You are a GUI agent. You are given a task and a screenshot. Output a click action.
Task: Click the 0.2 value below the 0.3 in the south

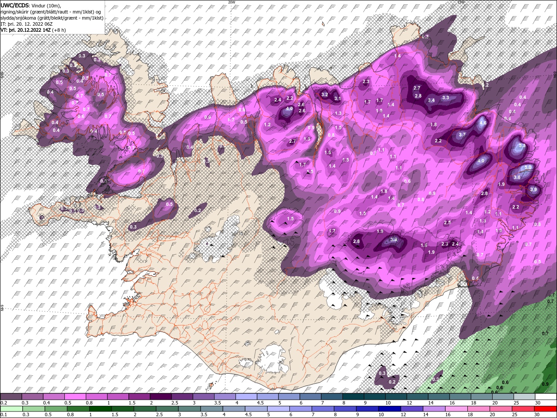click(x=392, y=382)
